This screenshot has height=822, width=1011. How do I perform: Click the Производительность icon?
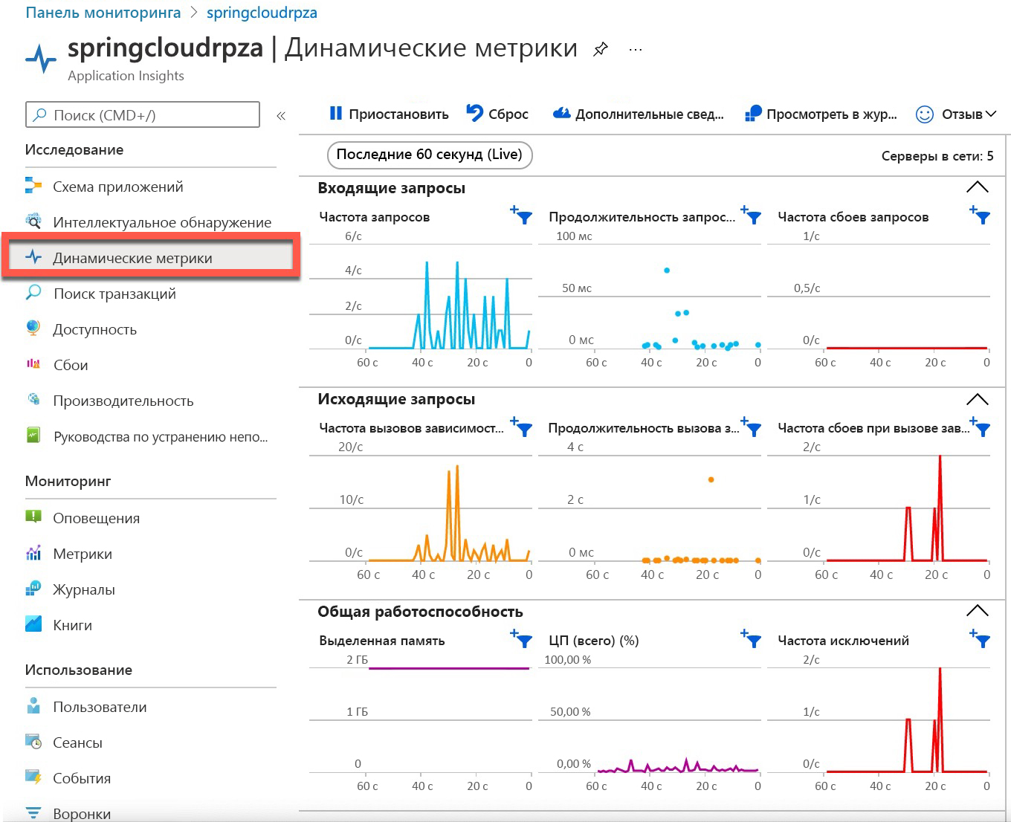coord(33,400)
